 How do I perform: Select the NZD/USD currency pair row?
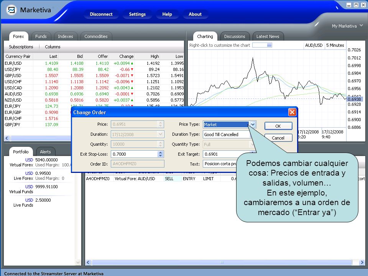tap(94, 100)
